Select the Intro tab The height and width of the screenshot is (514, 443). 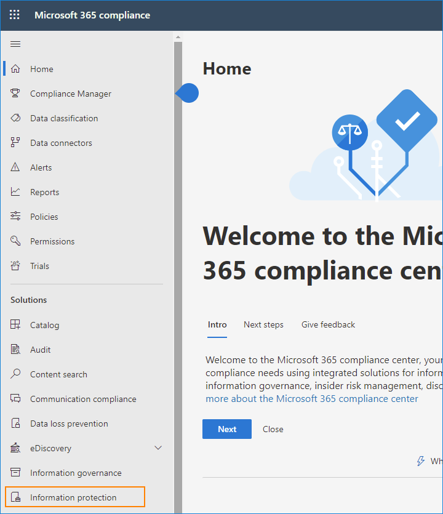(217, 324)
